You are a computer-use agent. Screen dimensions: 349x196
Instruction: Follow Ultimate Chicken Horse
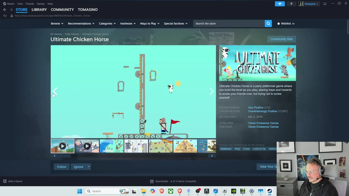click(62, 167)
